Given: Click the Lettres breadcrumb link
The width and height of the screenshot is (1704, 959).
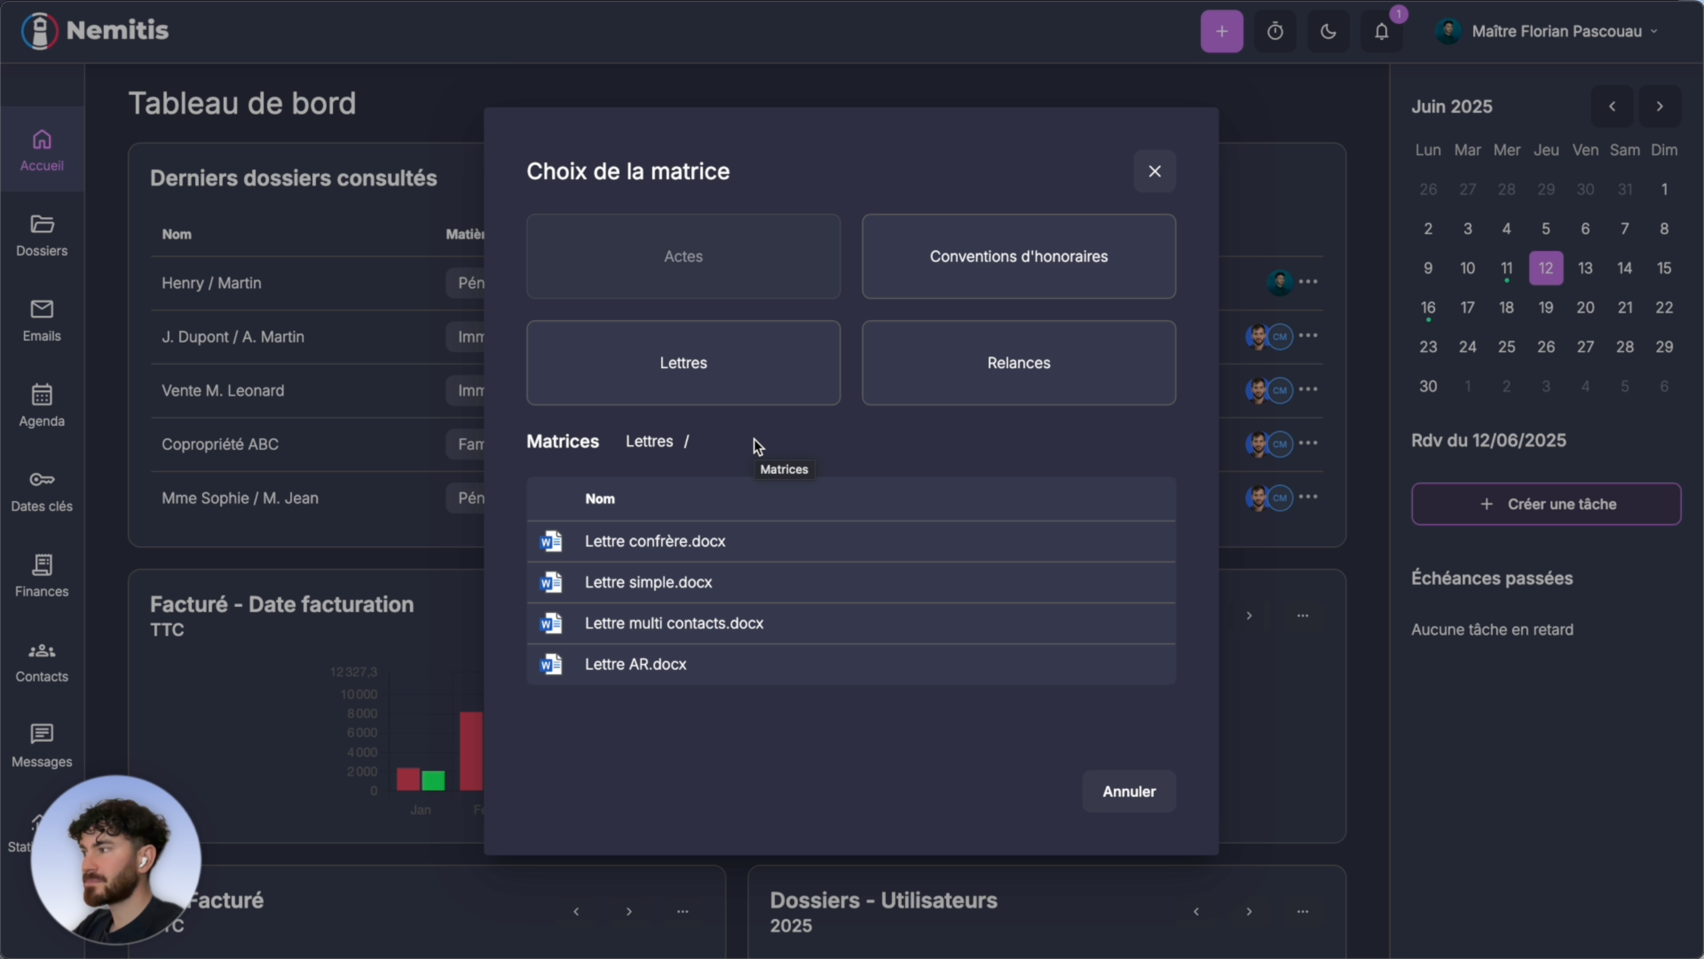Looking at the screenshot, I should pyautogui.click(x=649, y=441).
